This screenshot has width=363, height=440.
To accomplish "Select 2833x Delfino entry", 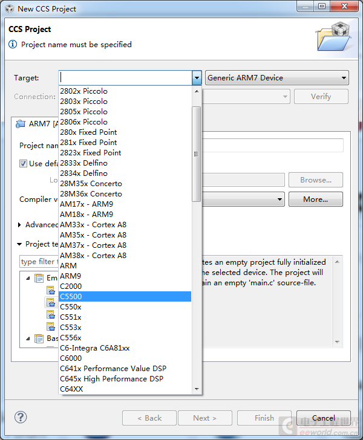I will pos(125,163).
